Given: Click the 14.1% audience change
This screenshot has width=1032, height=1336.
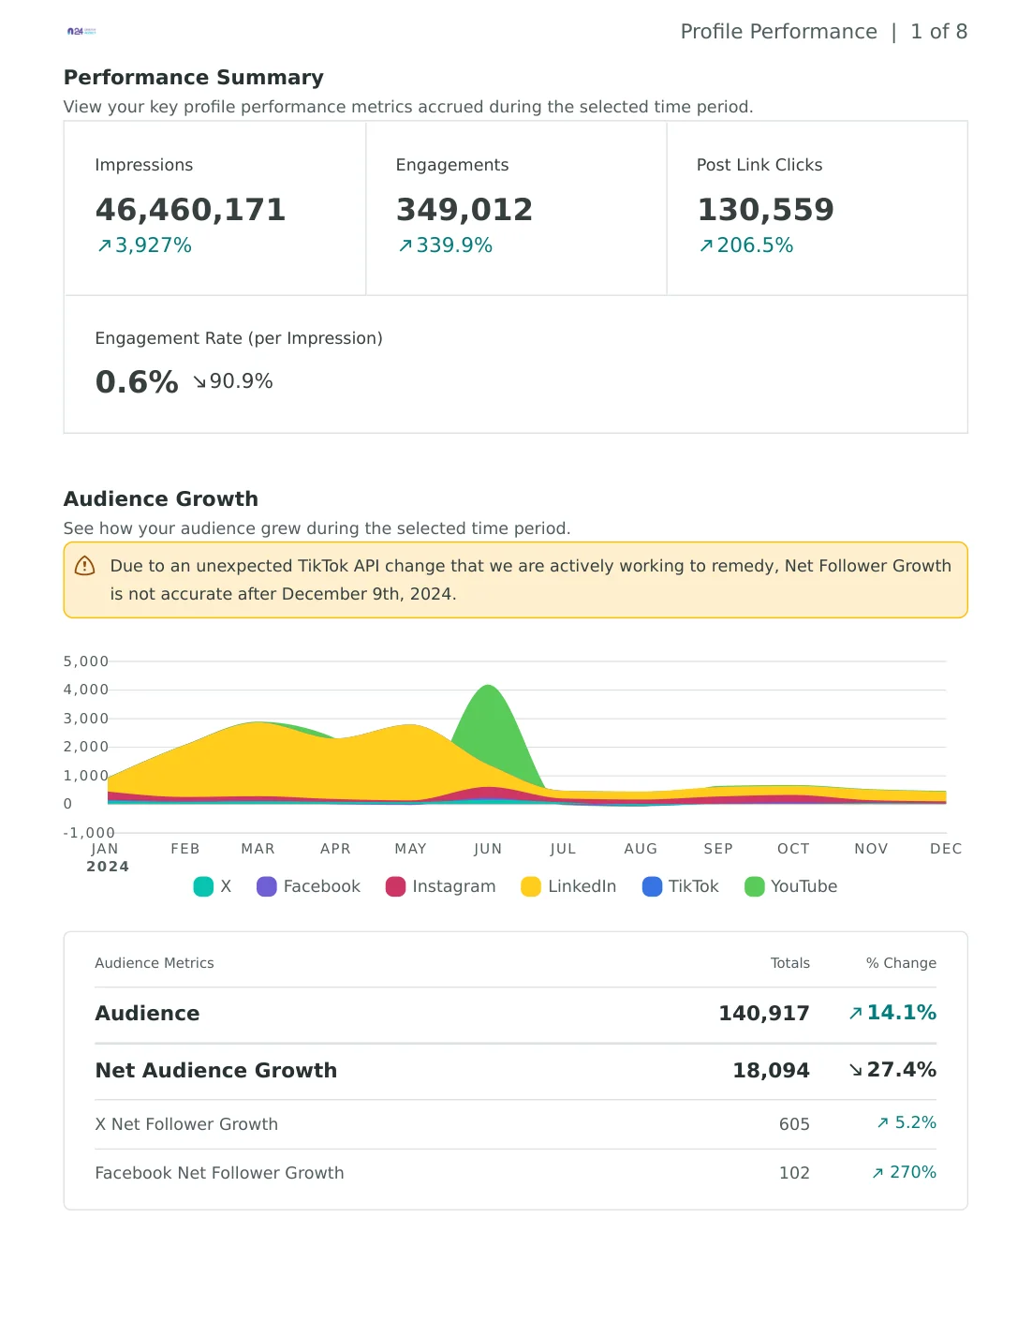Looking at the screenshot, I should coord(902,1013).
